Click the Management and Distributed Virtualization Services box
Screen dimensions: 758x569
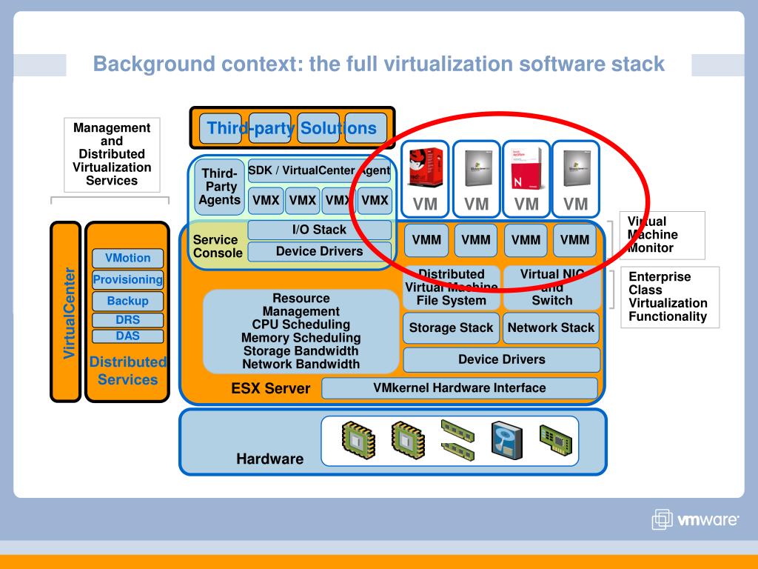112,154
